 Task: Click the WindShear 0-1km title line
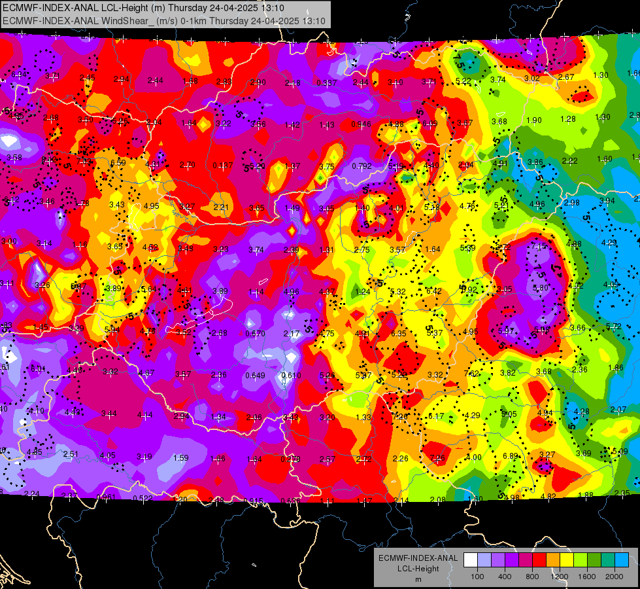164,21
